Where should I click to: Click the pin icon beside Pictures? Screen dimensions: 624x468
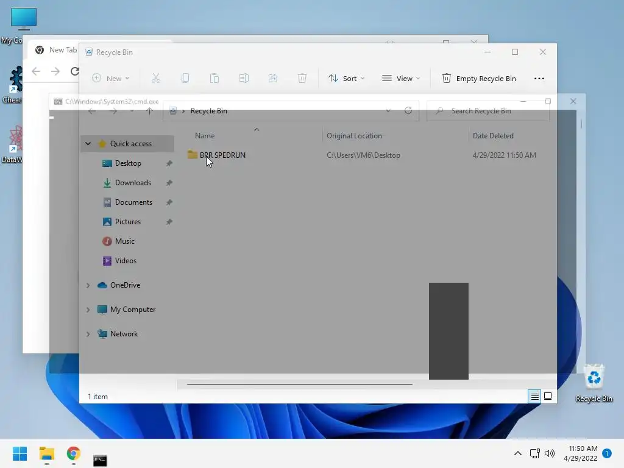[169, 222]
